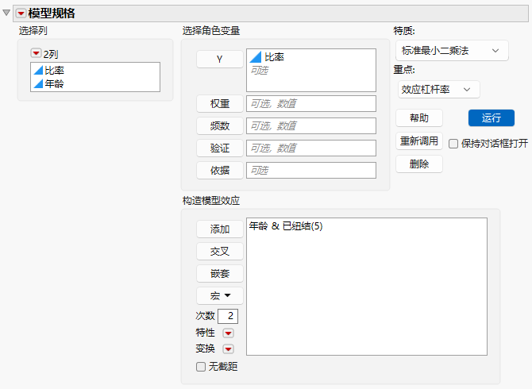Click the 重新调用 button
The image size is (532, 389).
(419, 141)
